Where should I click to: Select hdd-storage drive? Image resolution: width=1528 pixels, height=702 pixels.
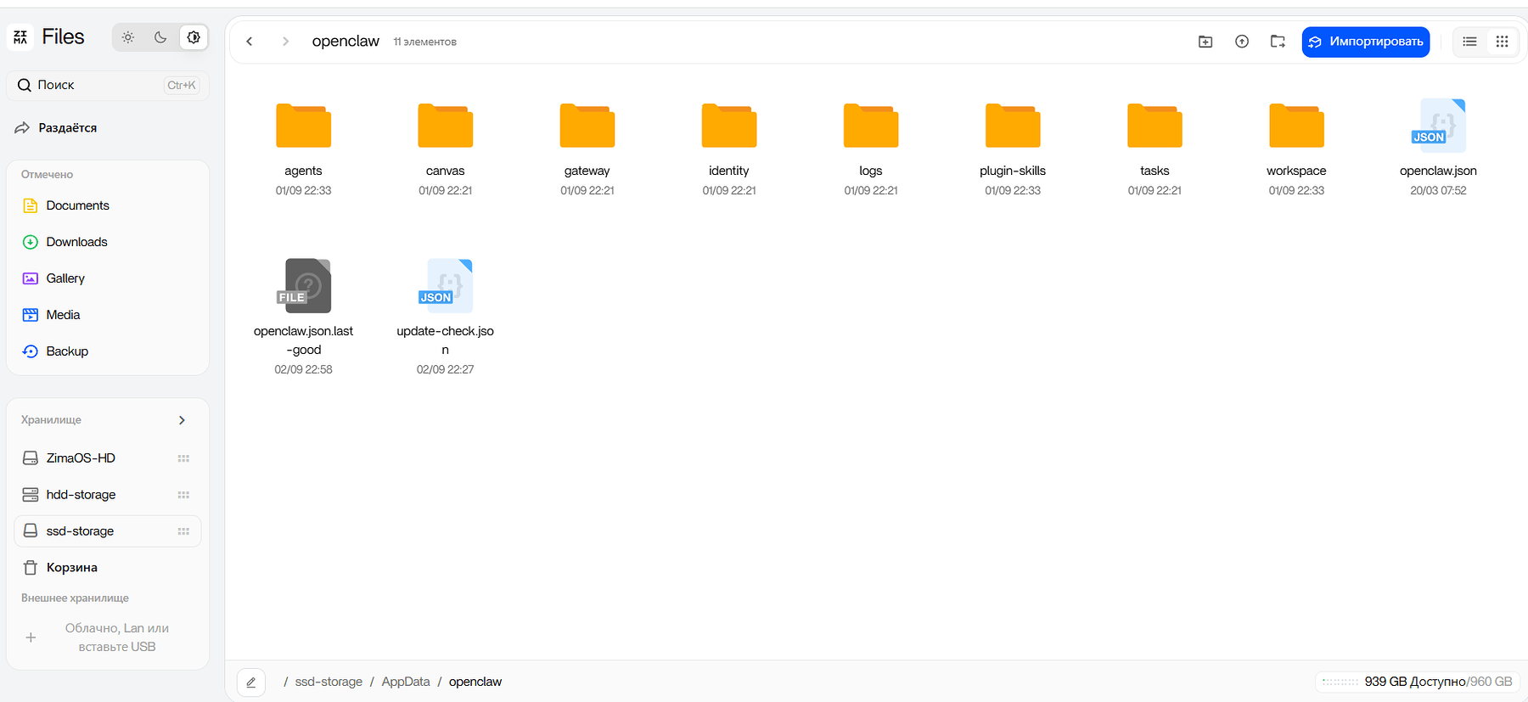pos(108,495)
